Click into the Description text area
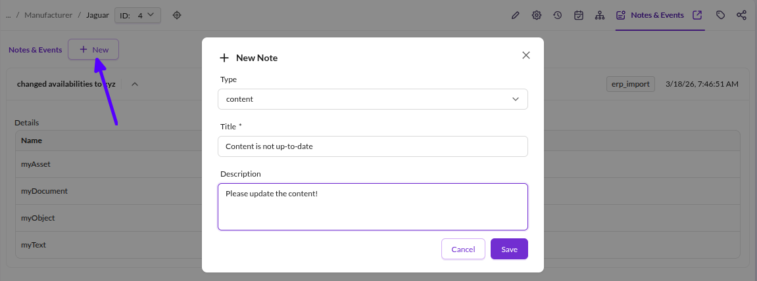757x281 pixels. pos(373,207)
